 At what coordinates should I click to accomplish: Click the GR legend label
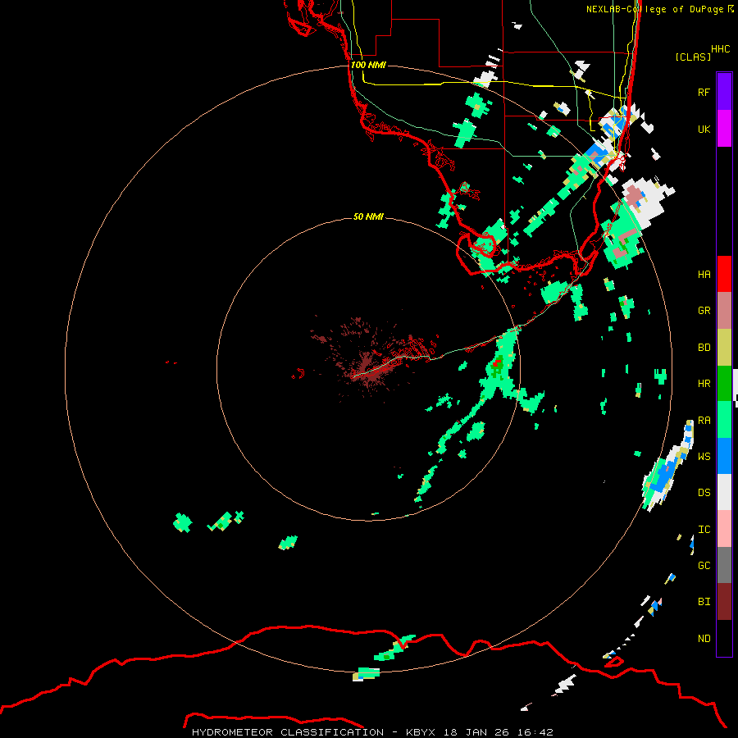point(704,311)
